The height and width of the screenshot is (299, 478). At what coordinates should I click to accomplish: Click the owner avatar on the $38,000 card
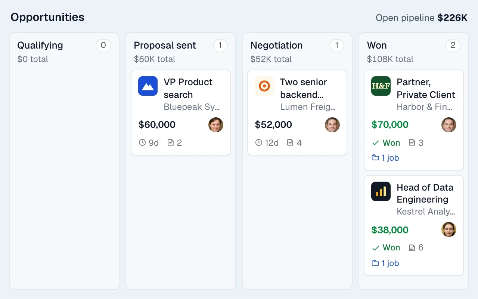tap(449, 229)
